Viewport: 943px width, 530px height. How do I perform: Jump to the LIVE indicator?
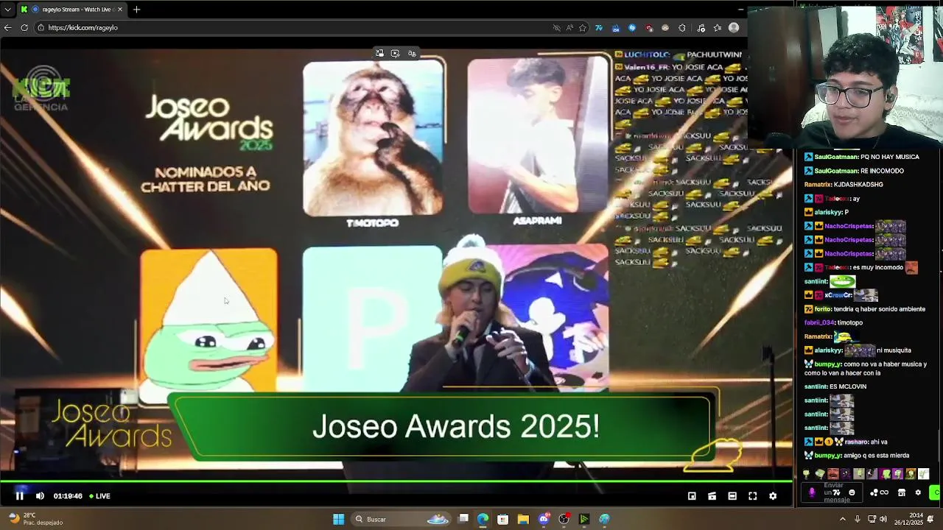tap(99, 496)
